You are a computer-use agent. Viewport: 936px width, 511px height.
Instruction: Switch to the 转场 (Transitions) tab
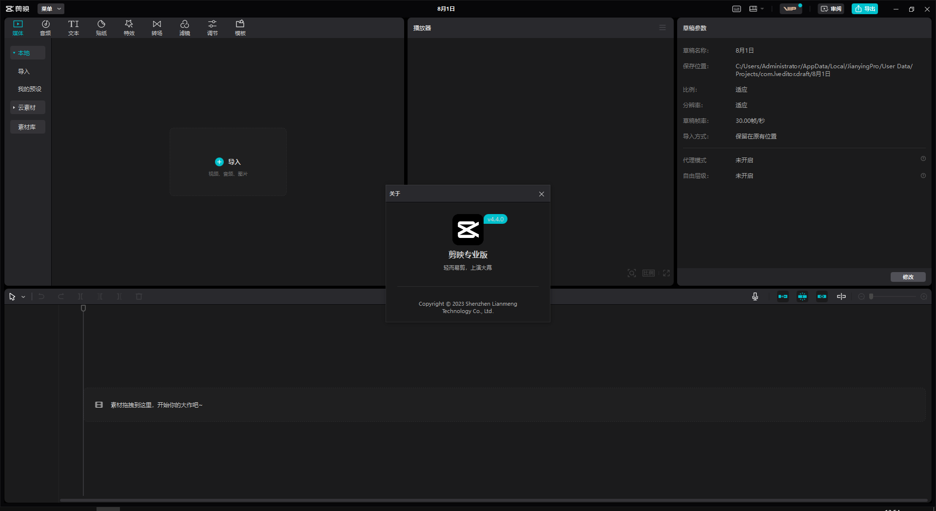click(157, 28)
